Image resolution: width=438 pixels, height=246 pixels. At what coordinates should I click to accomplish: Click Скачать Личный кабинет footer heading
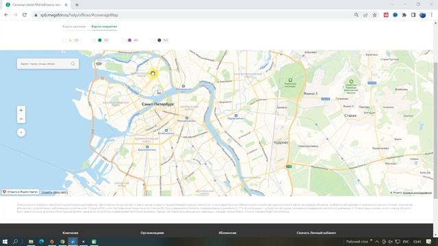coord(316,232)
